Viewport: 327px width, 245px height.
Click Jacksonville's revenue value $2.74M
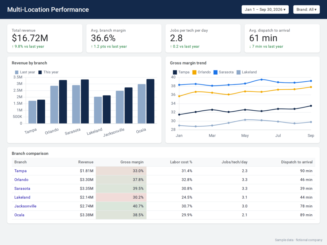(x=87, y=206)
